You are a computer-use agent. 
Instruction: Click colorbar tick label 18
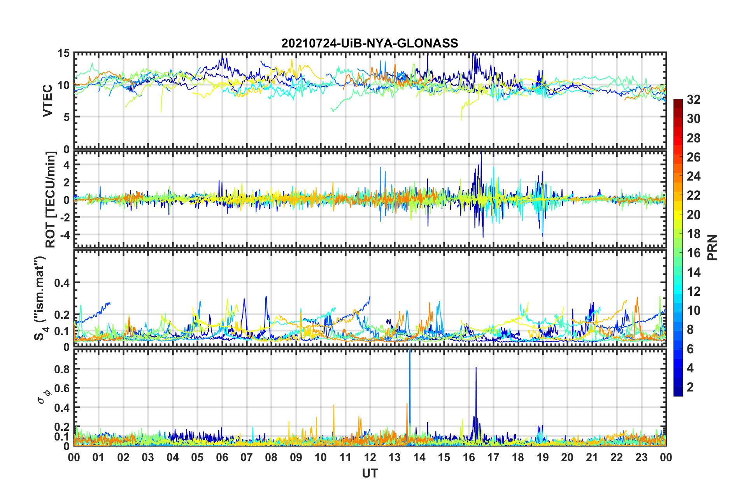point(693,234)
